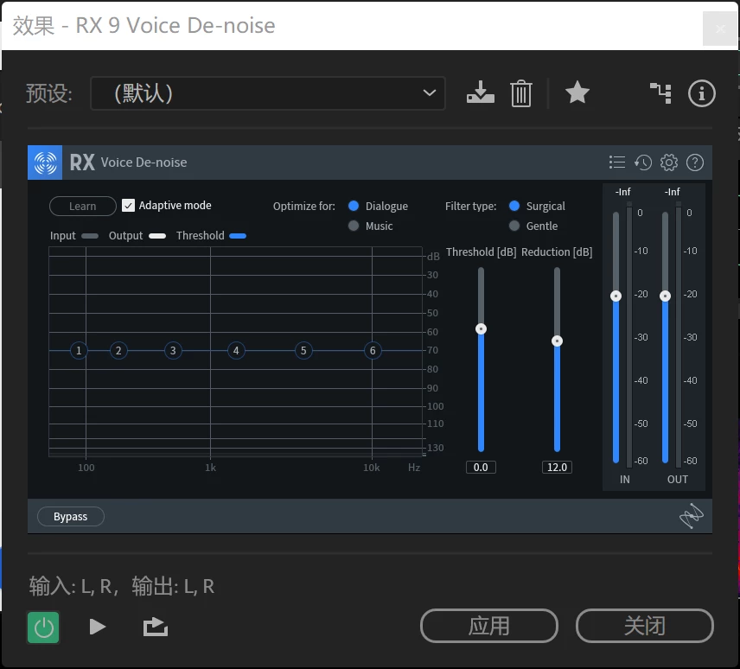Click the iZotope logo at bottom right
Screen dimensions: 740x669
coord(691,516)
